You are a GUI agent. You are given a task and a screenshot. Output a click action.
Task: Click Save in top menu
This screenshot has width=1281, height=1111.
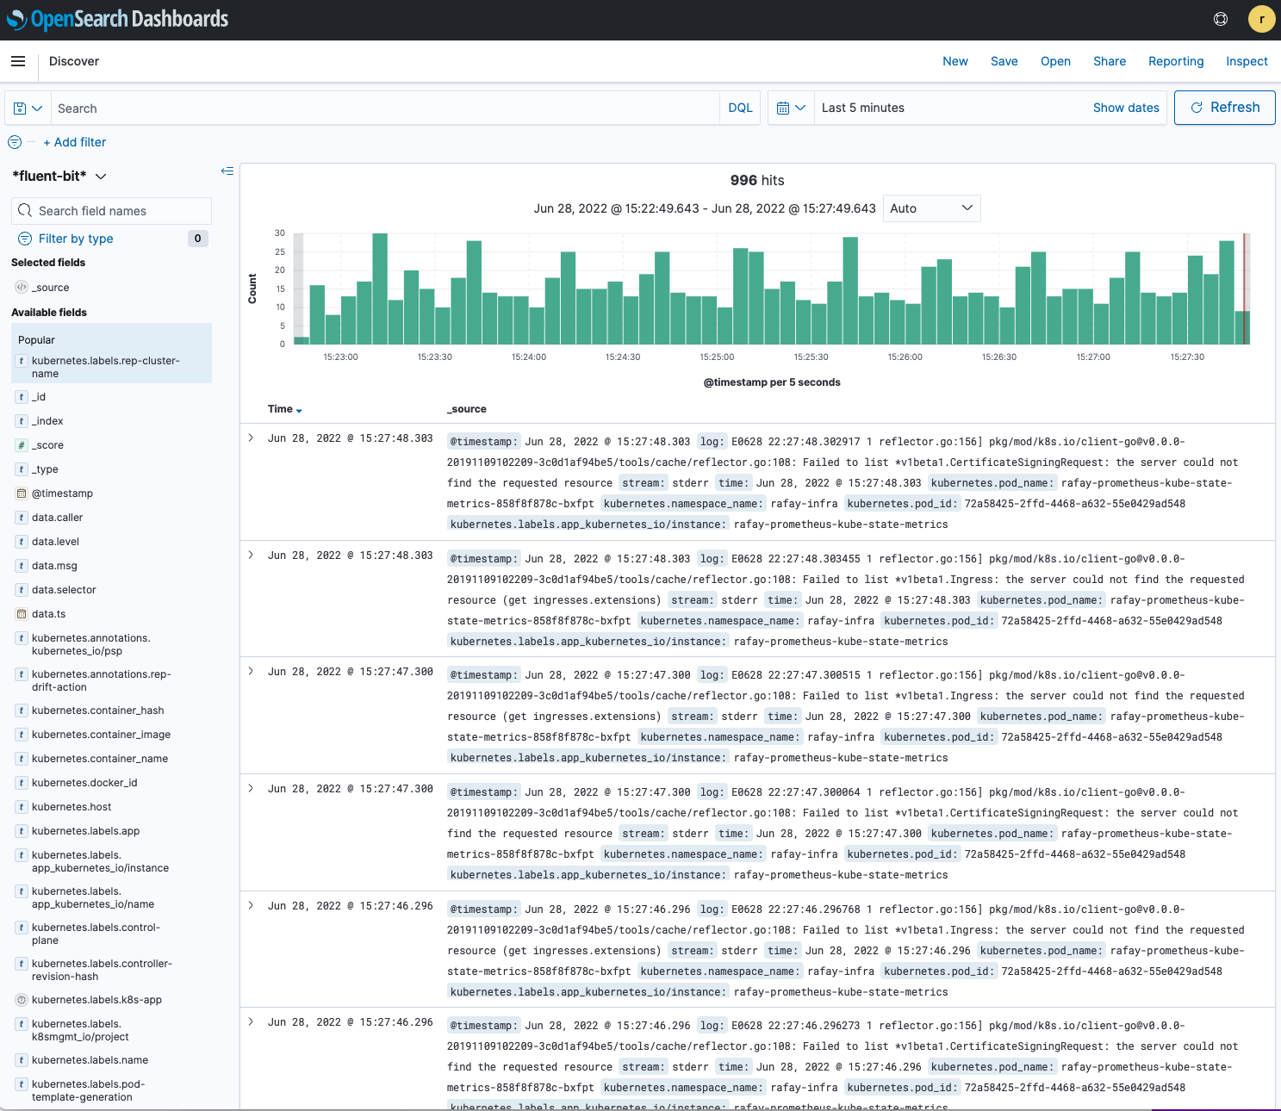tap(1004, 61)
